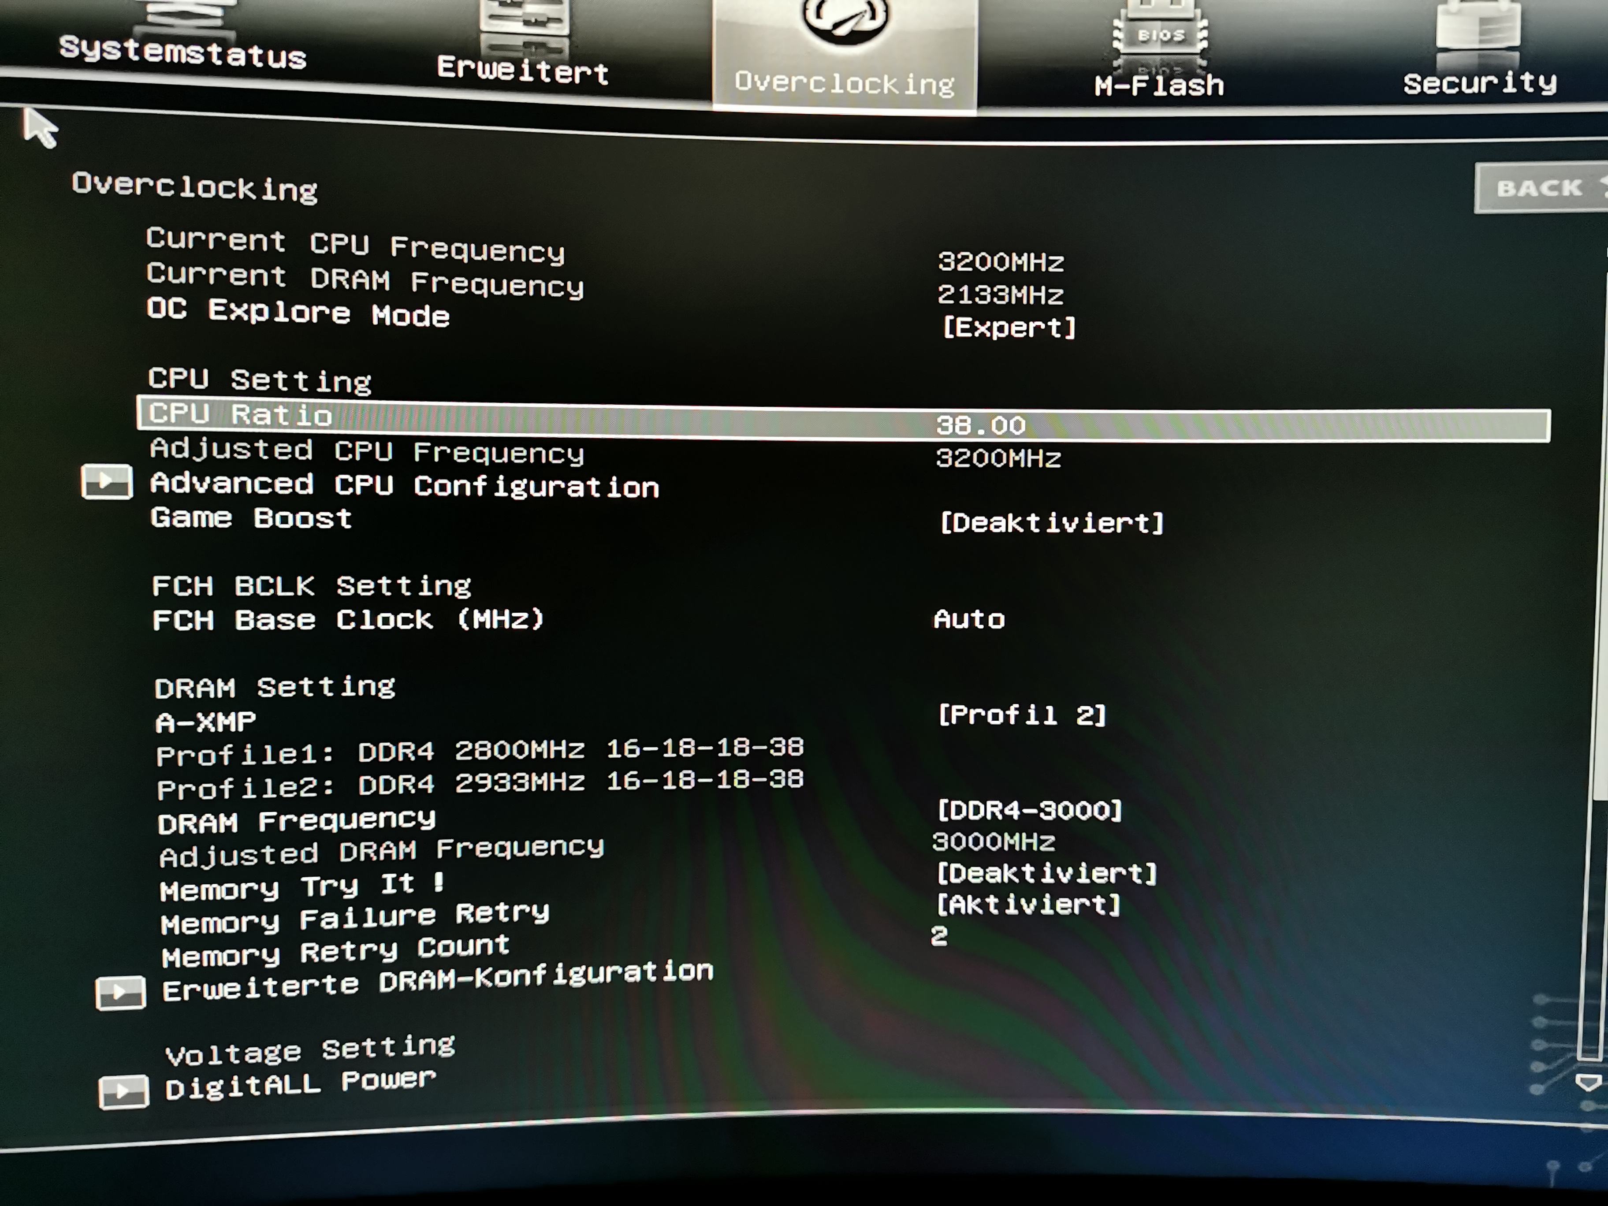Screen dimensions: 1608x1206
Task: Change A-XMP [Profil 2] selection
Action: tap(1021, 715)
